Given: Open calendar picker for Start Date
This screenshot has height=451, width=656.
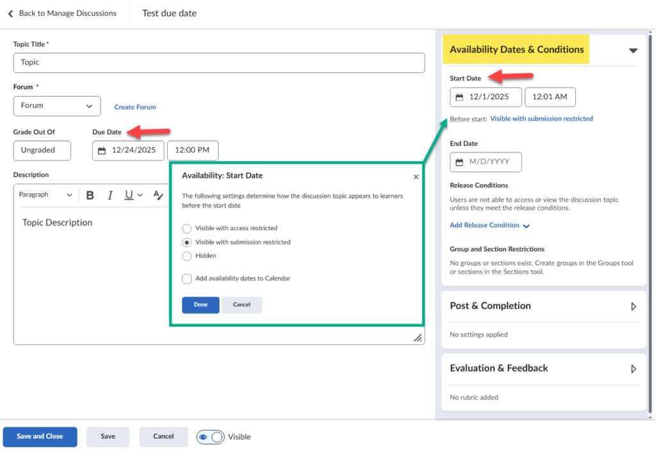Looking at the screenshot, I should (459, 97).
